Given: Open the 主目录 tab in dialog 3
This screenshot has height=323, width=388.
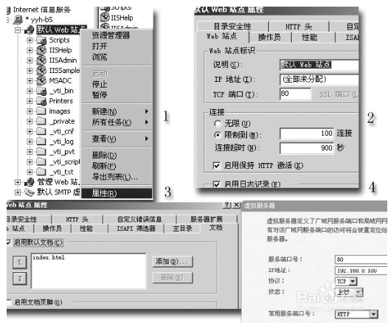Looking at the screenshot, I should click(x=182, y=229).
